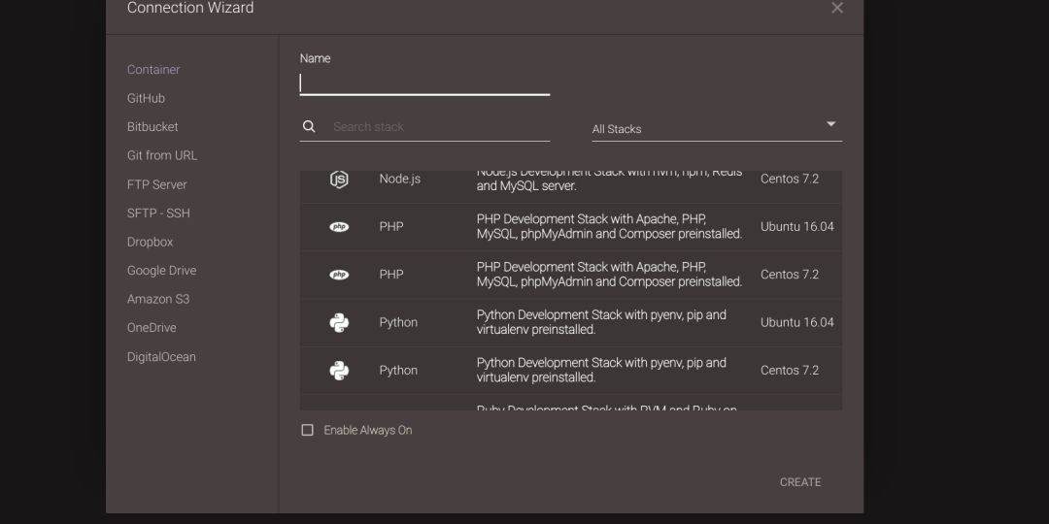Click Centos 7.2 in the Python row
Viewport: 1049px width, 524px height.
[x=790, y=371]
